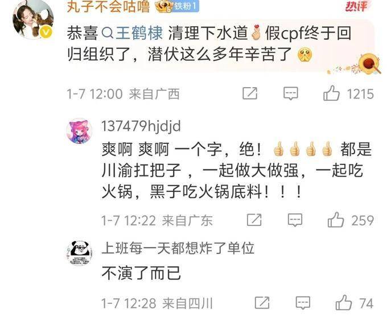Open the 王鹤棣 search link

pyautogui.click(x=132, y=33)
